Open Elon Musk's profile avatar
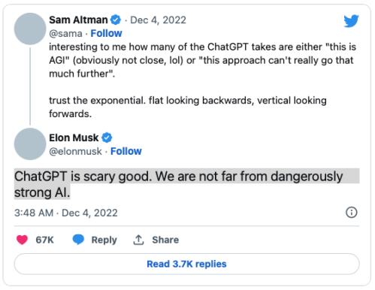This screenshot has height=290, width=375. pos(30,144)
